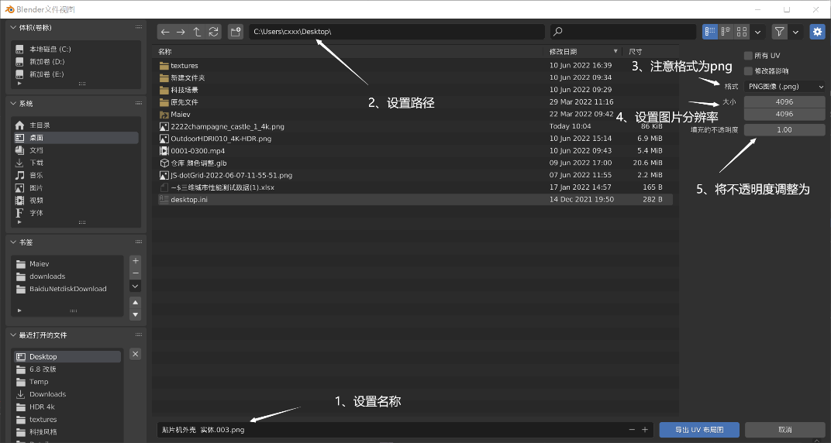Select 新加卷 (E:) drive
Screen dimensions: 831x443
(x=76, y=74)
